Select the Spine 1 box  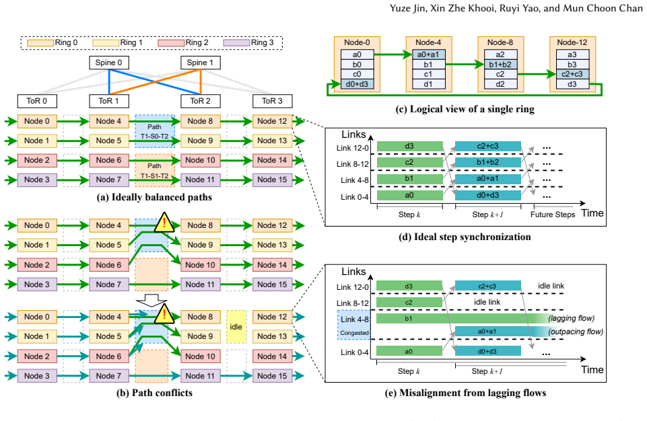click(201, 63)
